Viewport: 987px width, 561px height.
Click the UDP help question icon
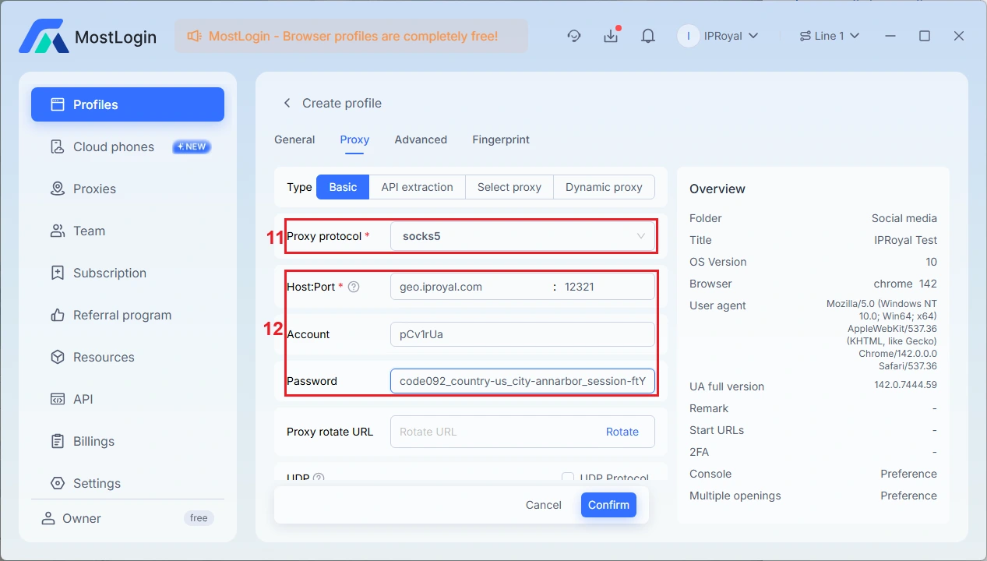(x=319, y=478)
